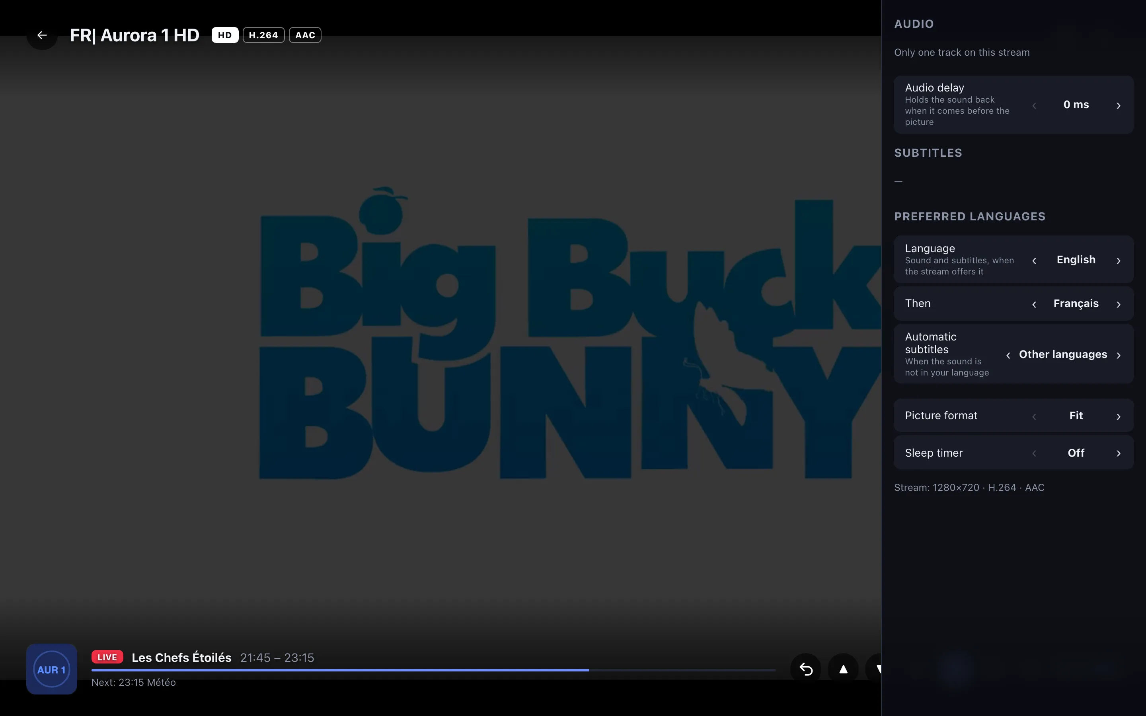
Task: Click the PREFERRED LANGUAGES heading
Action: point(970,216)
